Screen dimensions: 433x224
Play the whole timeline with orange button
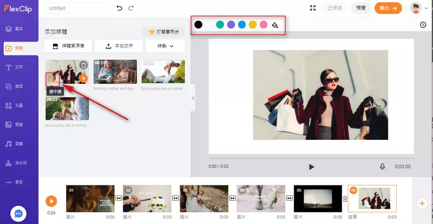tap(51, 201)
